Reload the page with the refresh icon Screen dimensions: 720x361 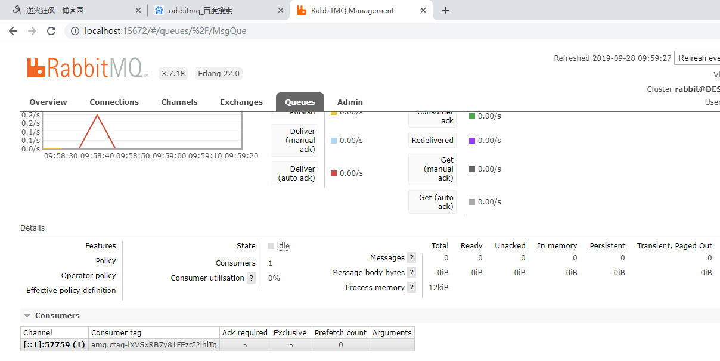[x=51, y=31]
